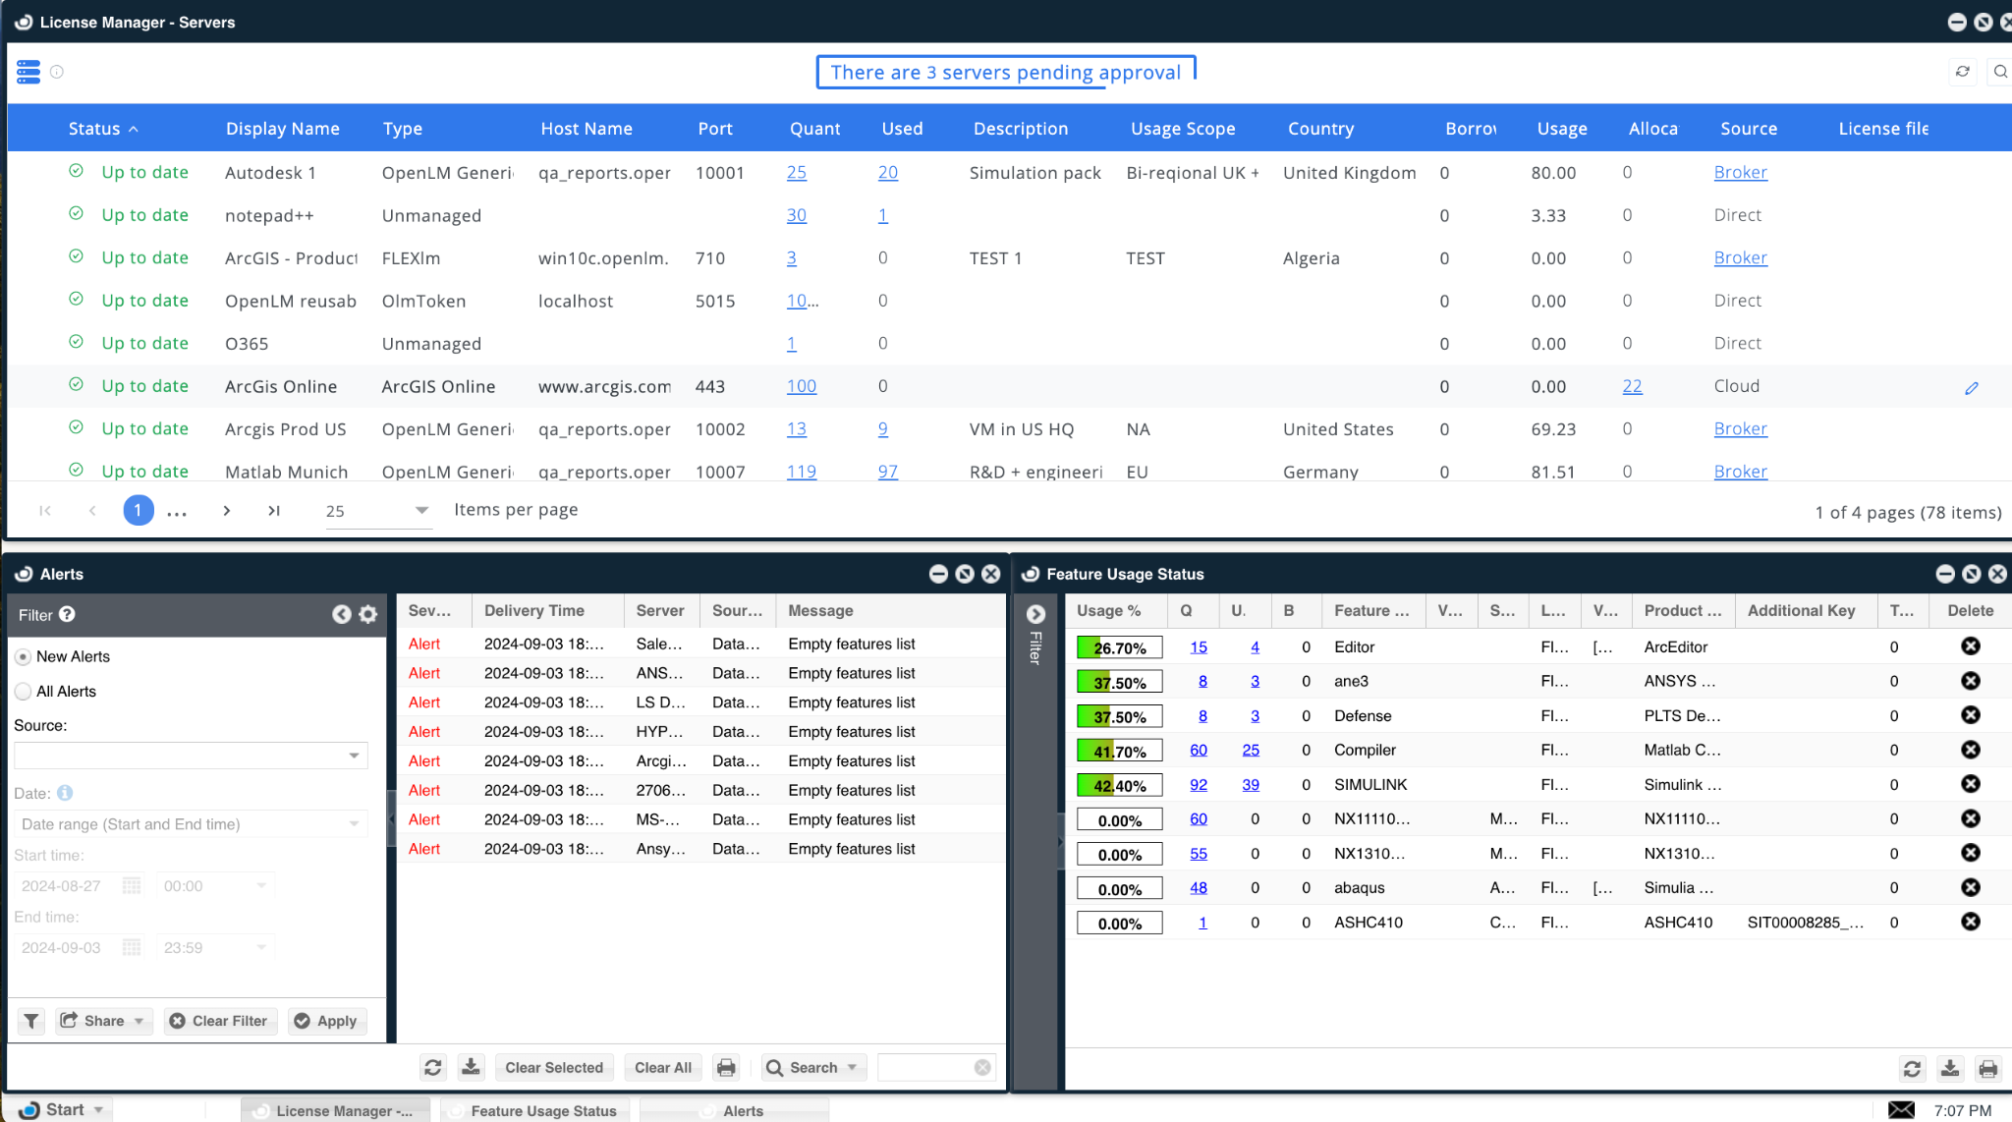This screenshot has width=2012, height=1122.
Task: Click the servers list menu icon
Action: (28, 72)
